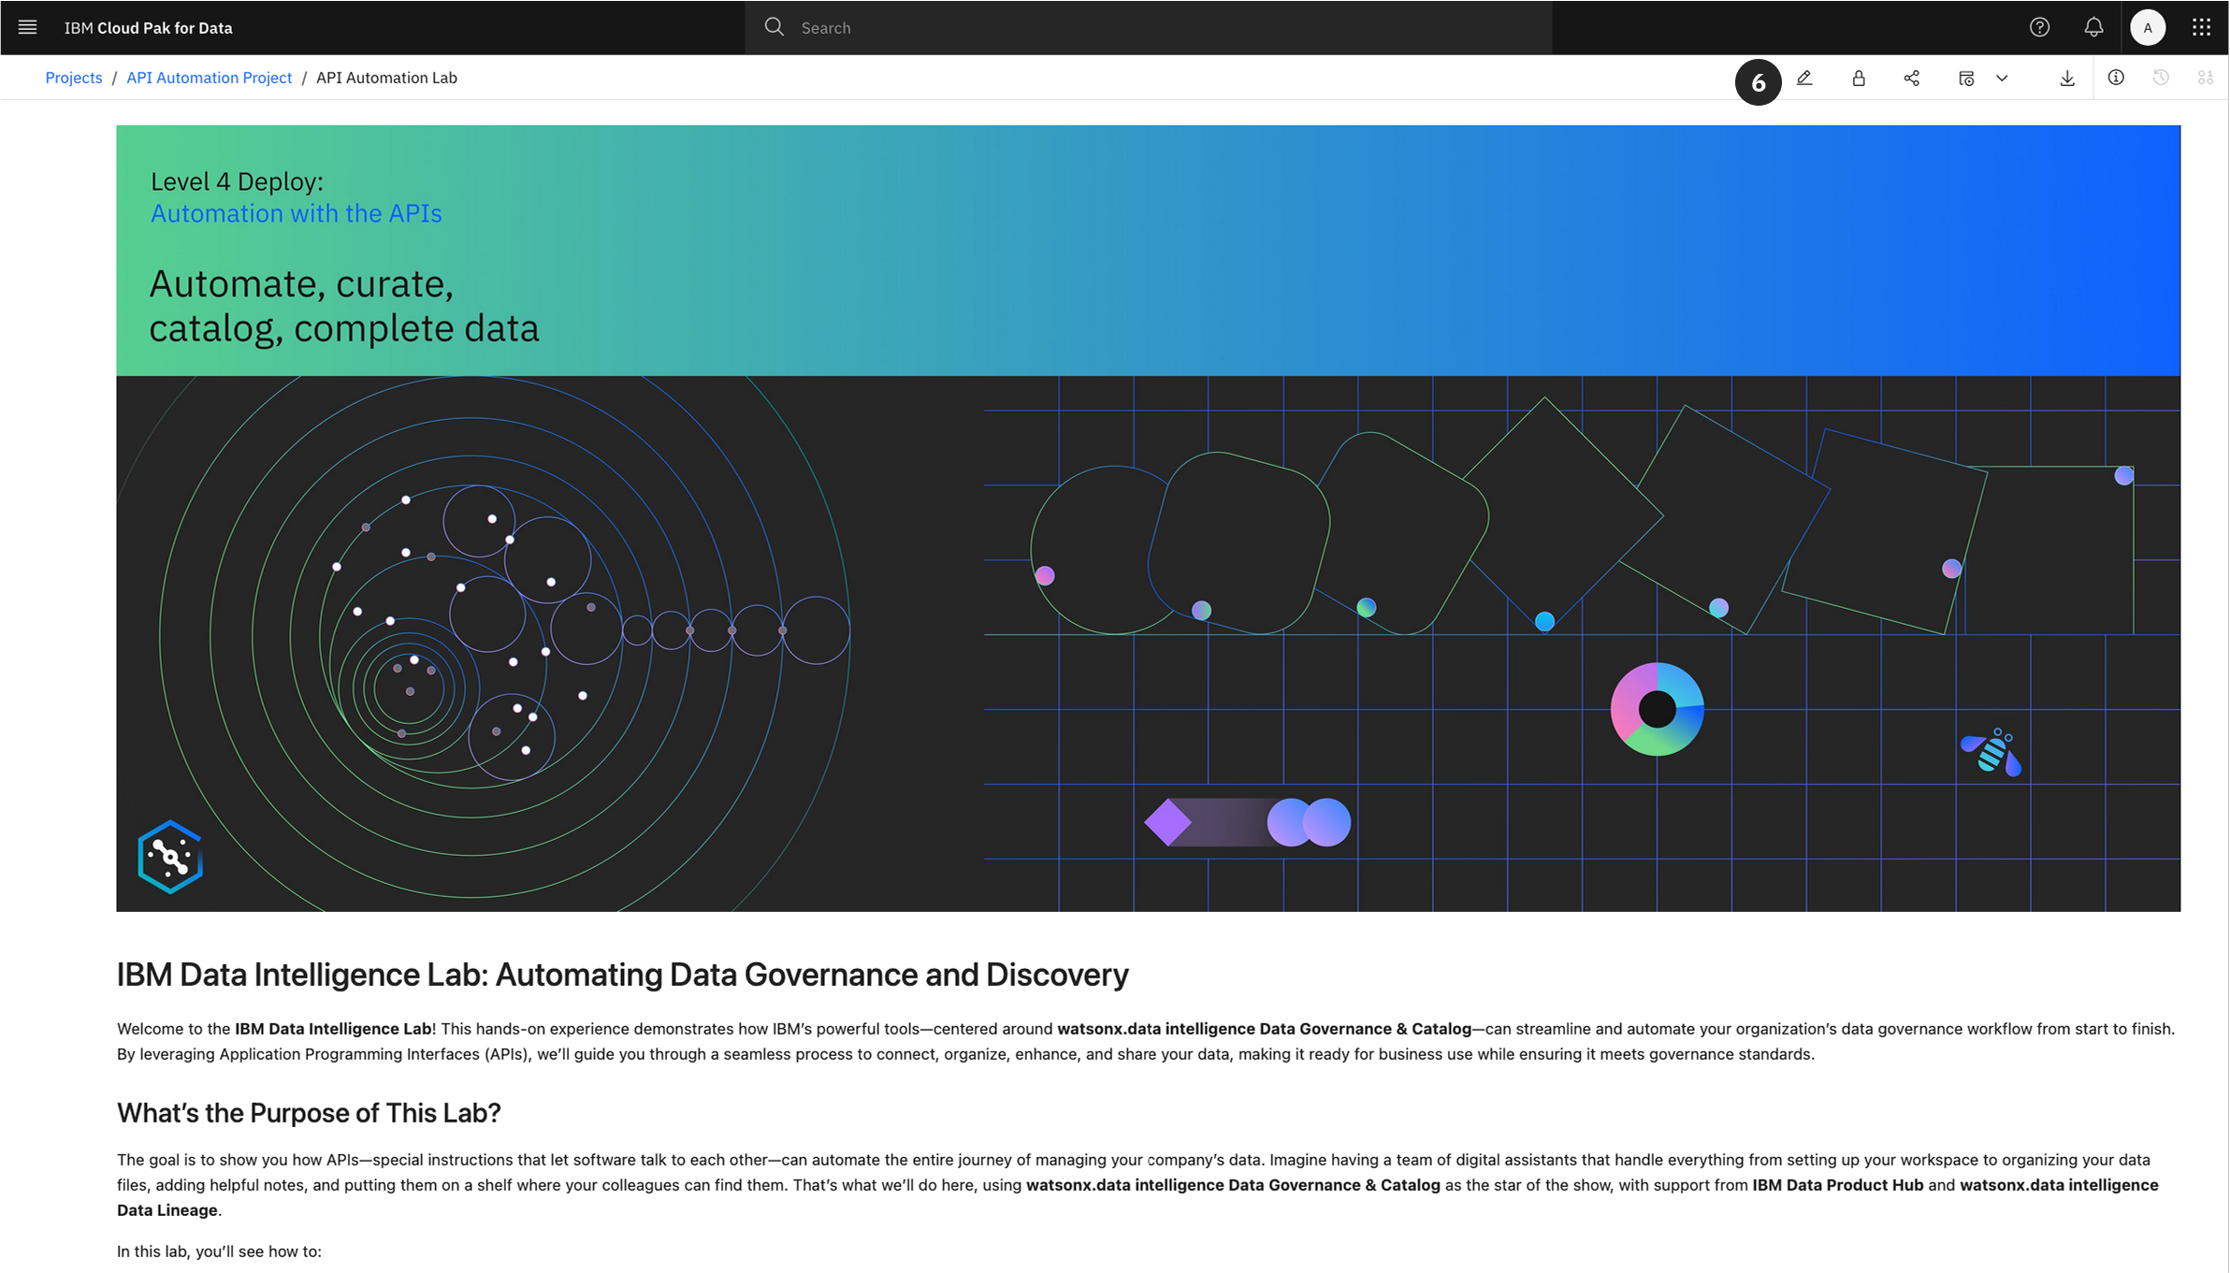Click the Projects breadcrumb link
Viewport: 2230px width, 1273px height.
click(x=74, y=78)
